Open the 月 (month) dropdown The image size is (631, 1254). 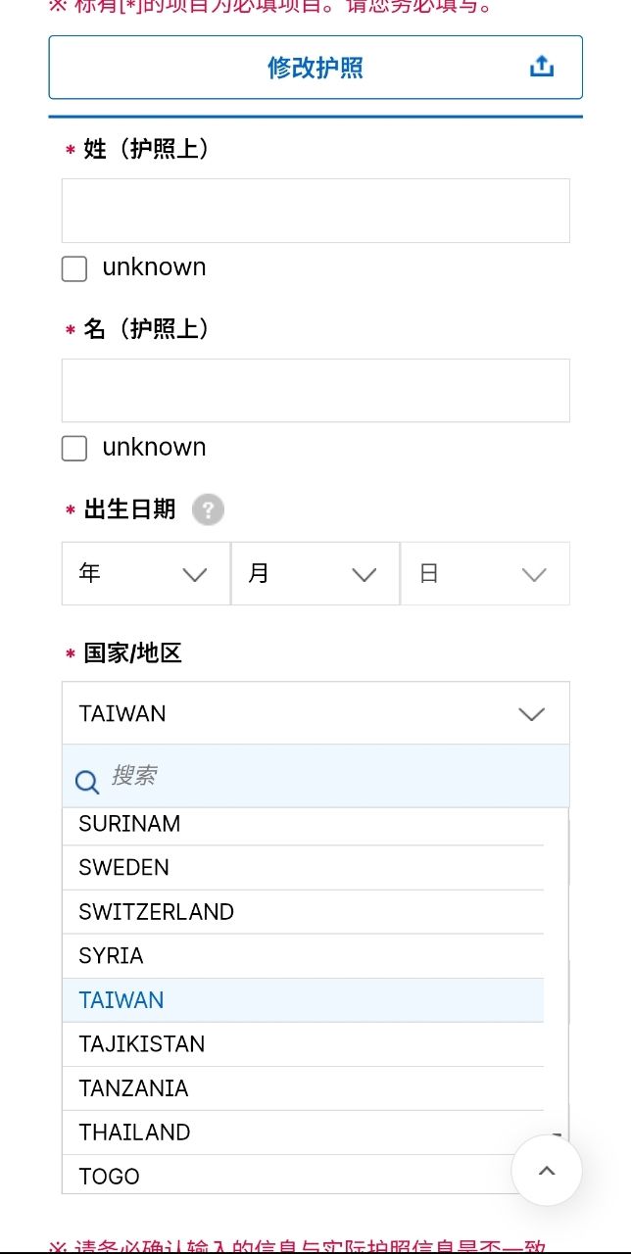click(x=315, y=574)
